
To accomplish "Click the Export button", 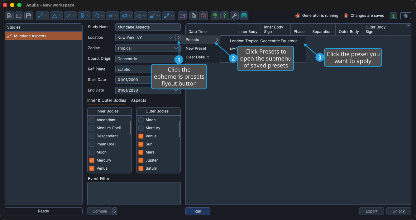I will (371, 211).
